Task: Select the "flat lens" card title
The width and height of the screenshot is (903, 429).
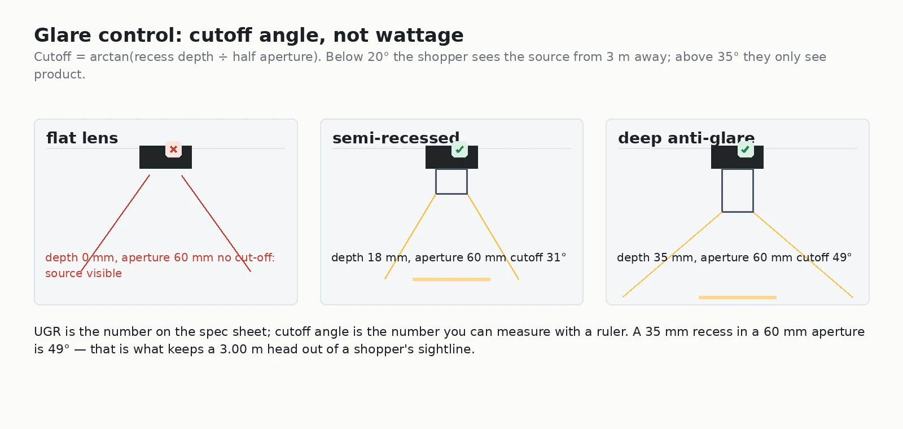Action: (82, 138)
